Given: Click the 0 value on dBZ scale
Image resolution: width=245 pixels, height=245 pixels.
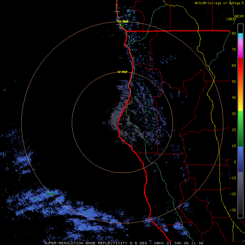Looking at the screenshot, I should (x=235, y=162).
